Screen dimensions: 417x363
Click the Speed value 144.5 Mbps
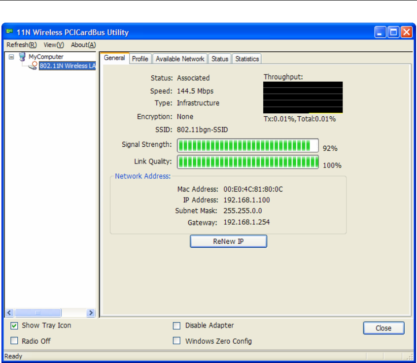(195, 91)
